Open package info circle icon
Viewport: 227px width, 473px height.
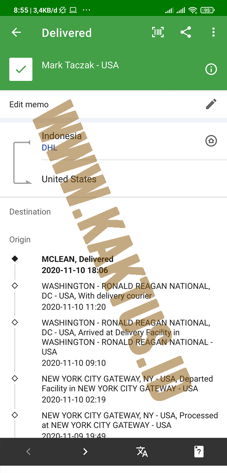pos(211,69)
